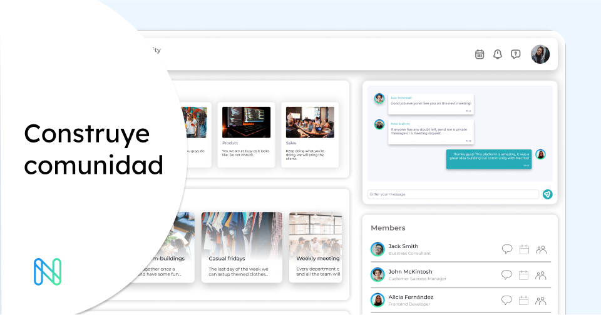Screen dimensions: 601x315
Task: Click the help question-mark chat icon
Action: point(515,54)
